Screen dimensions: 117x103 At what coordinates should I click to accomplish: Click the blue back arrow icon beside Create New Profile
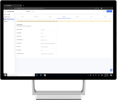pos(5,12)
